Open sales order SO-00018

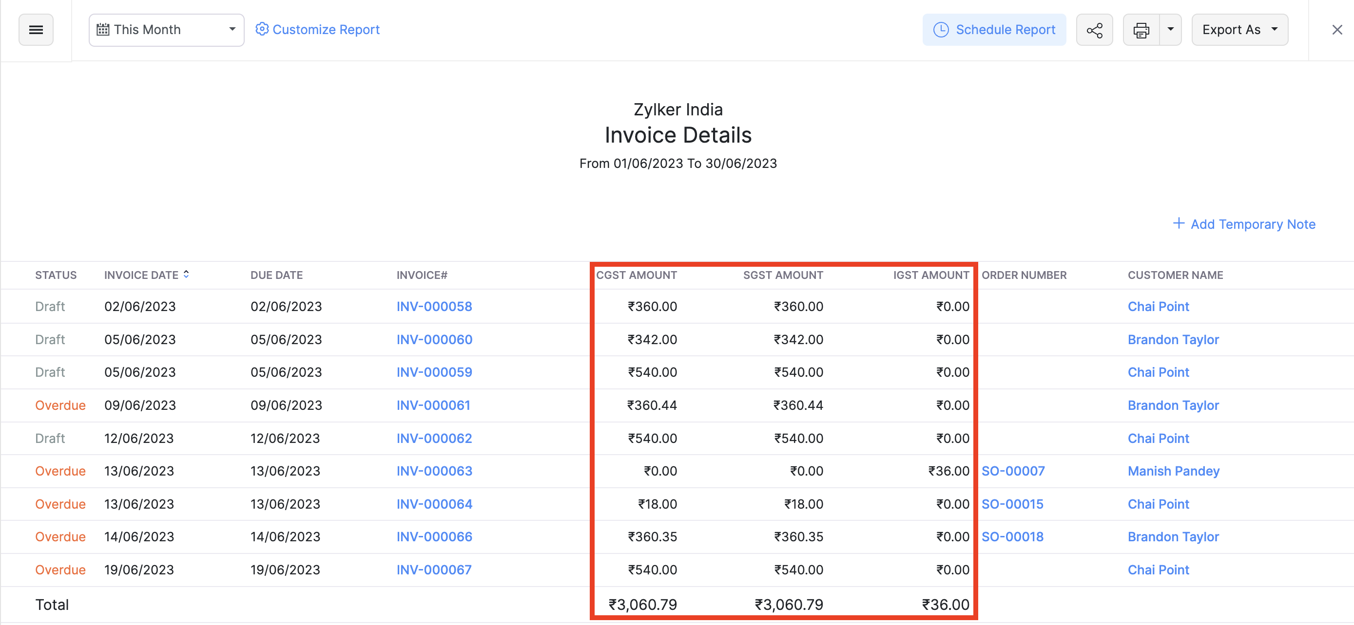coord(1012,536)
